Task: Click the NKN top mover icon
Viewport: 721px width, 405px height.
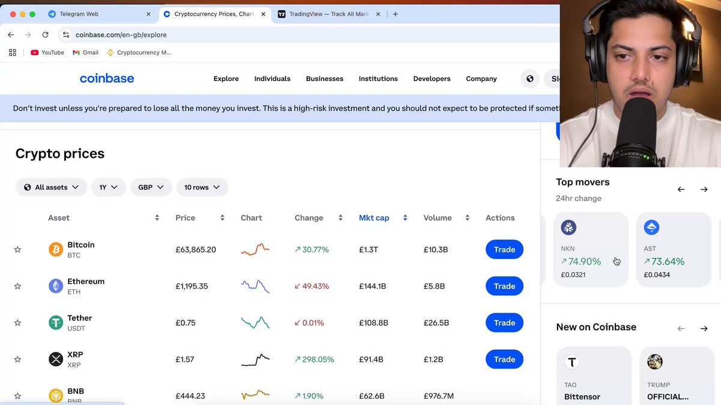Action: point(568,227)
